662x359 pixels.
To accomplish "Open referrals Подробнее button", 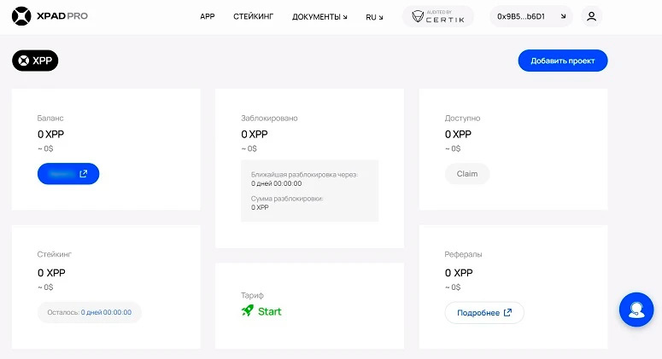I will click(x=484, y=313).
